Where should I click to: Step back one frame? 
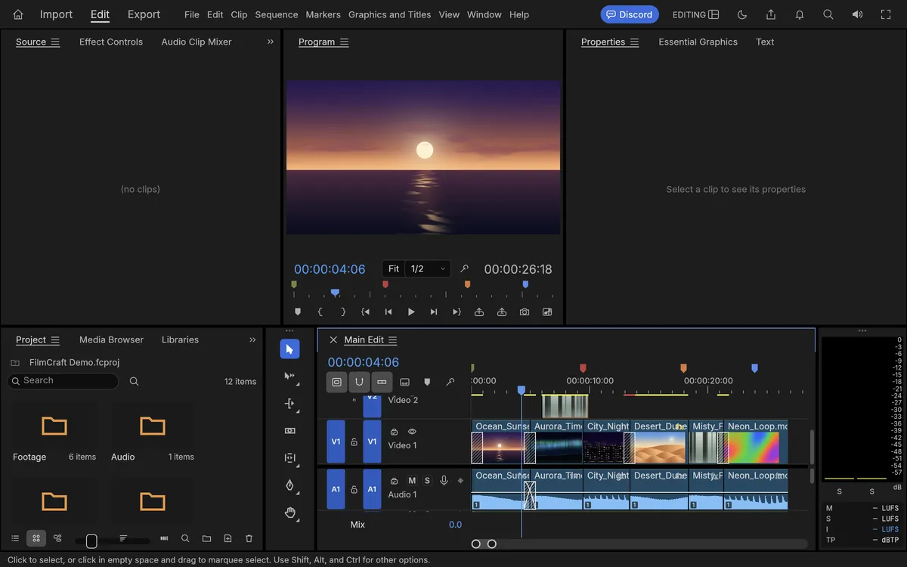tap(388, 311)
